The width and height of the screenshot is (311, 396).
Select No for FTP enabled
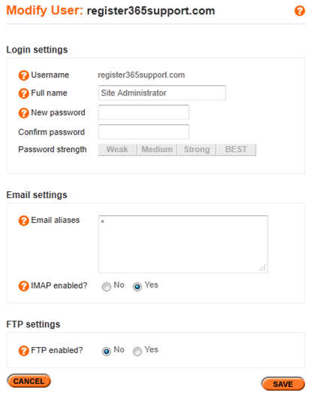[x=107, y=352]
